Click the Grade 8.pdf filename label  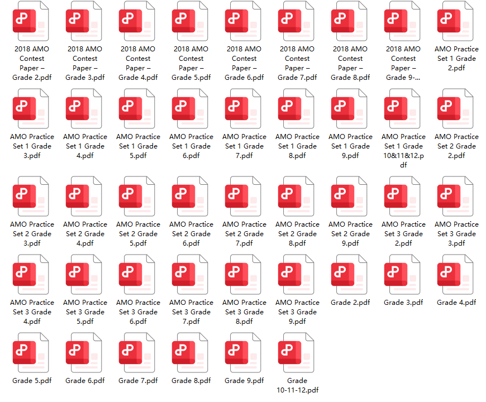(191, 381)
